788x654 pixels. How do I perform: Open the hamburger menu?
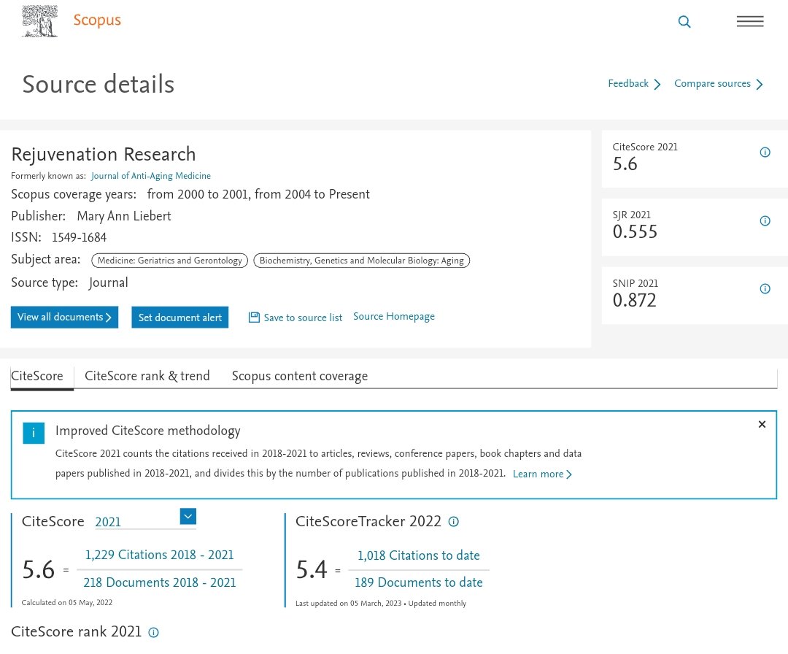pos(750,21)
